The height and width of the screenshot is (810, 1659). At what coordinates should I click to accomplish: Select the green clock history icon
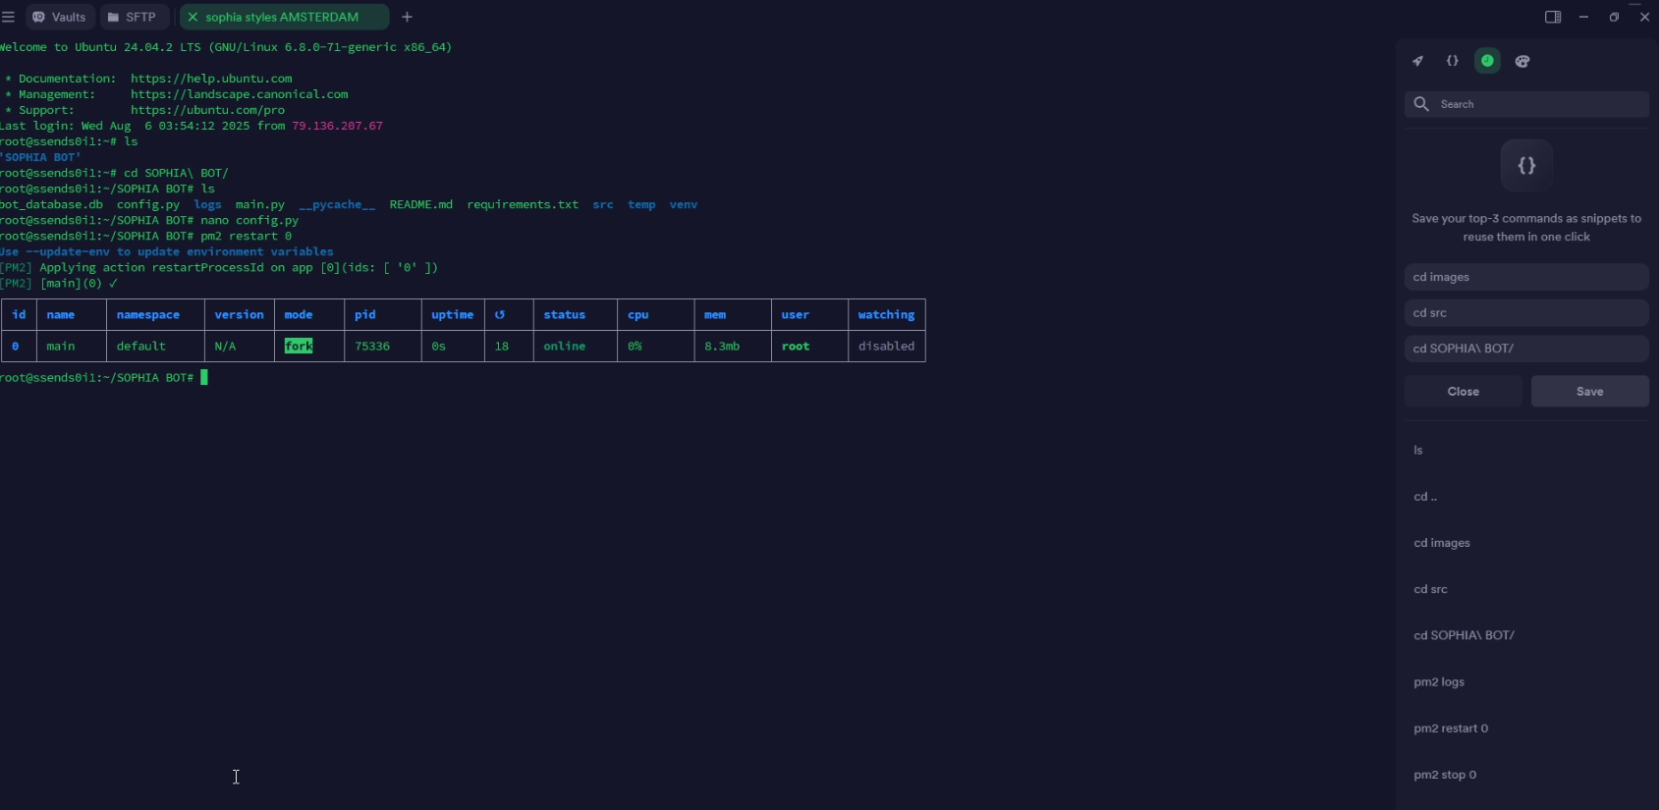(x=1487, y=61)
